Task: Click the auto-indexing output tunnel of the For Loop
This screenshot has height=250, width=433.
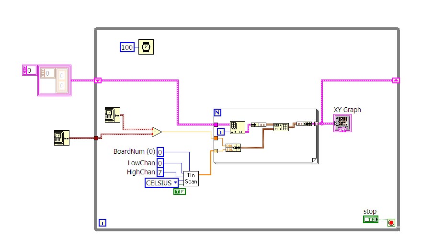Action: 317,124
